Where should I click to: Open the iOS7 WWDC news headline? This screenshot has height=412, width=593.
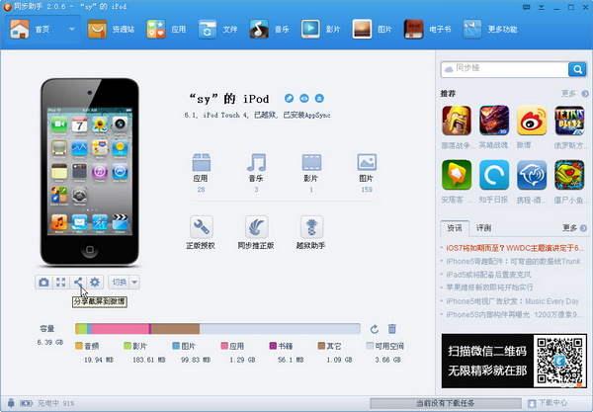click(515, 248)
